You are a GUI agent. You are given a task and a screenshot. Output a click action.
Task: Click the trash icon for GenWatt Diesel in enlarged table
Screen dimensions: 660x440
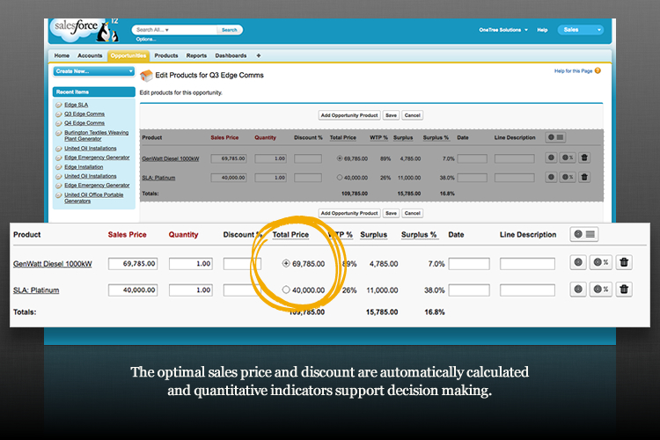[624, 262]
